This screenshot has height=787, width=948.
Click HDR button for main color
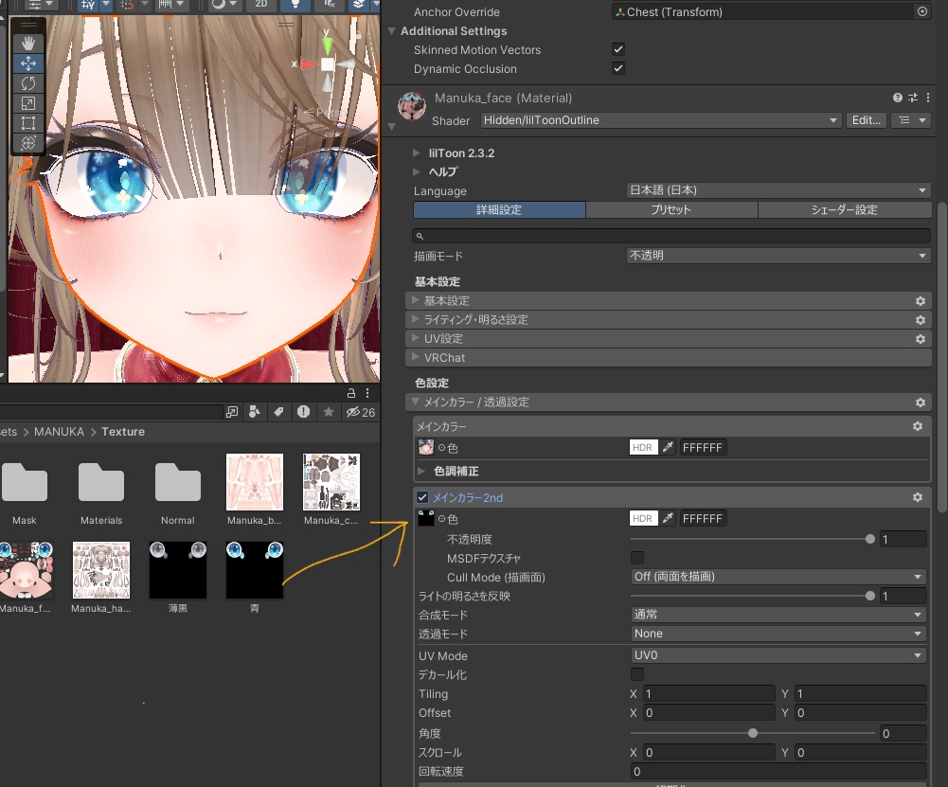pos(643,447)
